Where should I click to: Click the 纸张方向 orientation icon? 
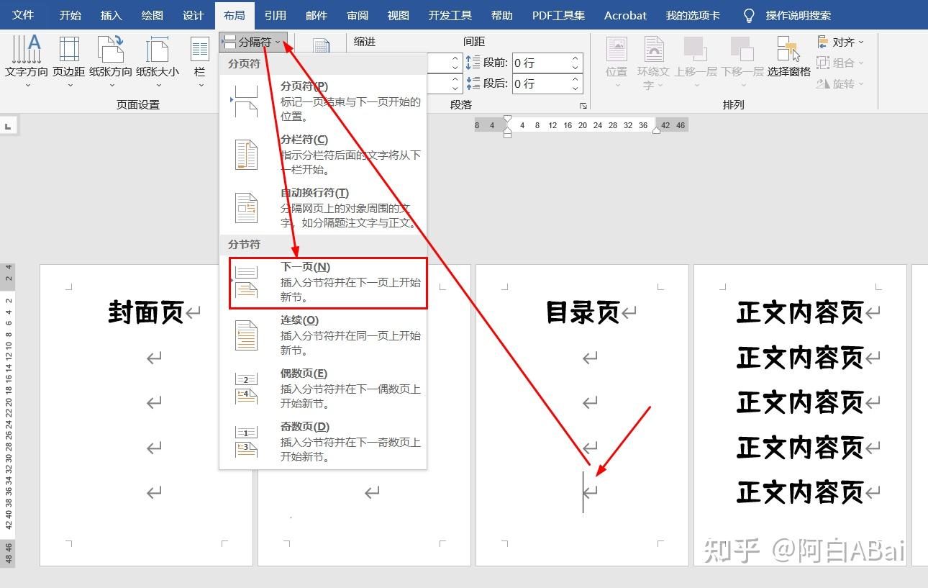111,50
